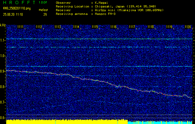Click the 1113 time marker
Image resolution: width=195 pixels, height=124 pixels.
[58, 27]
